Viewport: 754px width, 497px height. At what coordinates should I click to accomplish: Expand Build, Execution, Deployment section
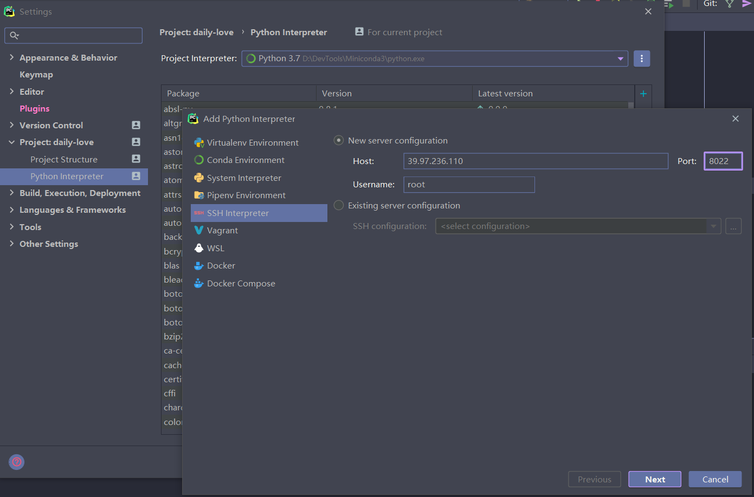pyautogui.click(x=11, y=193)
